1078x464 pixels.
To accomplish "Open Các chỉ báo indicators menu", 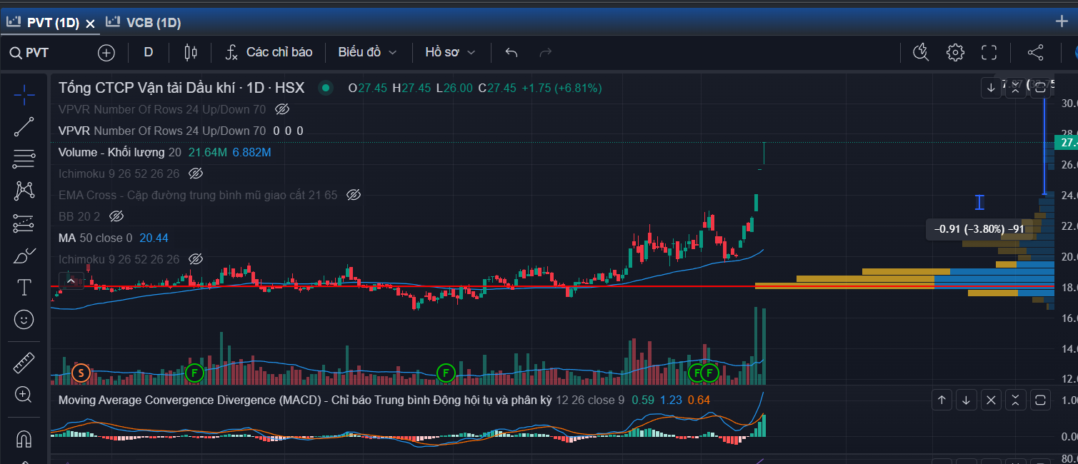I will tap(269, 52).
